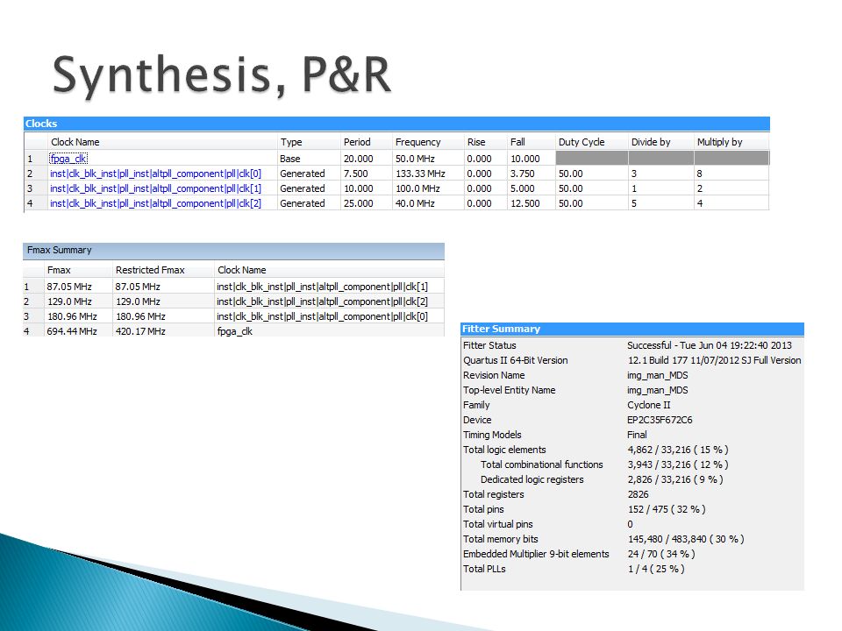842x631 pixels.
Task: Select the Successful fitter status value
Action: pyautogui.click(x=710, y=346)
